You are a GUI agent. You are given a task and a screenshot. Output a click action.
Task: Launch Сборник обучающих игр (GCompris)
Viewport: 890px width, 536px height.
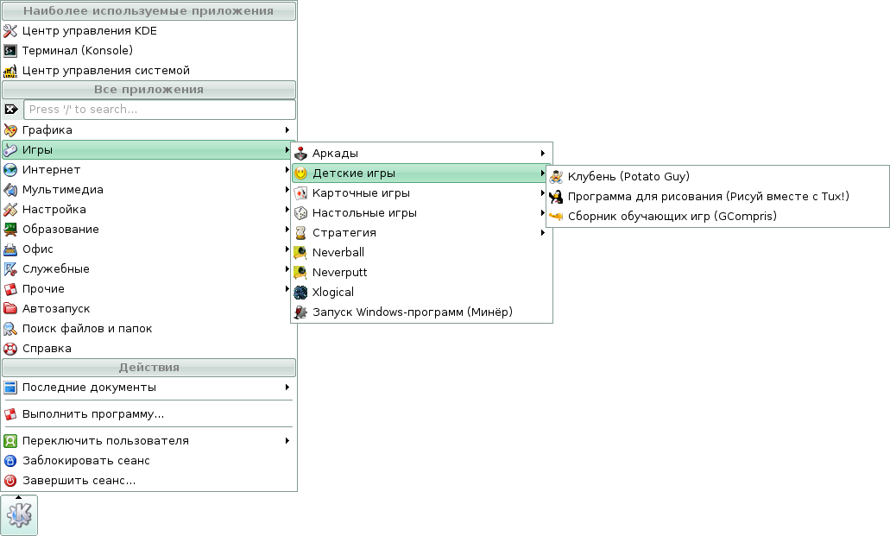(672, 216)
